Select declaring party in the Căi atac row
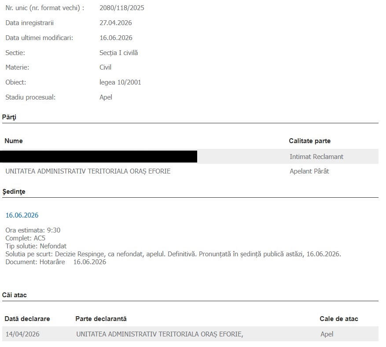 (160, 334)
